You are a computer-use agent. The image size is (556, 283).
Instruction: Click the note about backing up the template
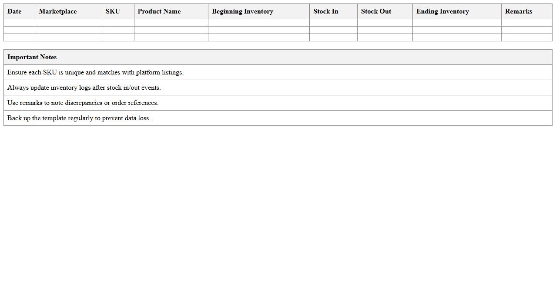pos(79,118)
